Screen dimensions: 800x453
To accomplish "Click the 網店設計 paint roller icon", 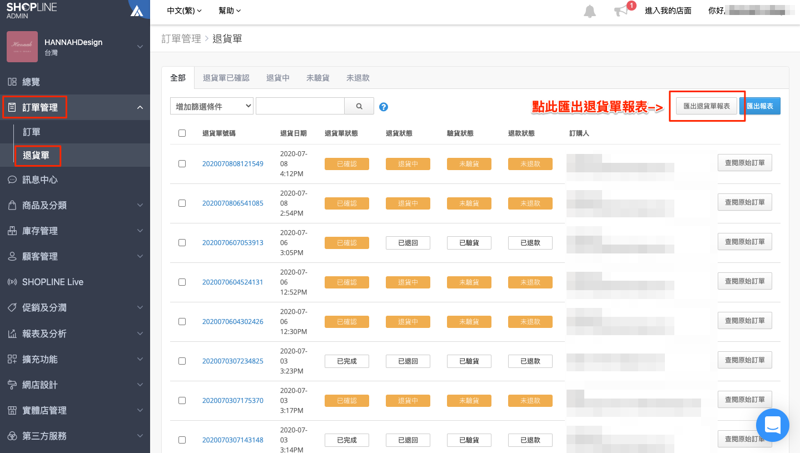I will (x=12, y=385).
